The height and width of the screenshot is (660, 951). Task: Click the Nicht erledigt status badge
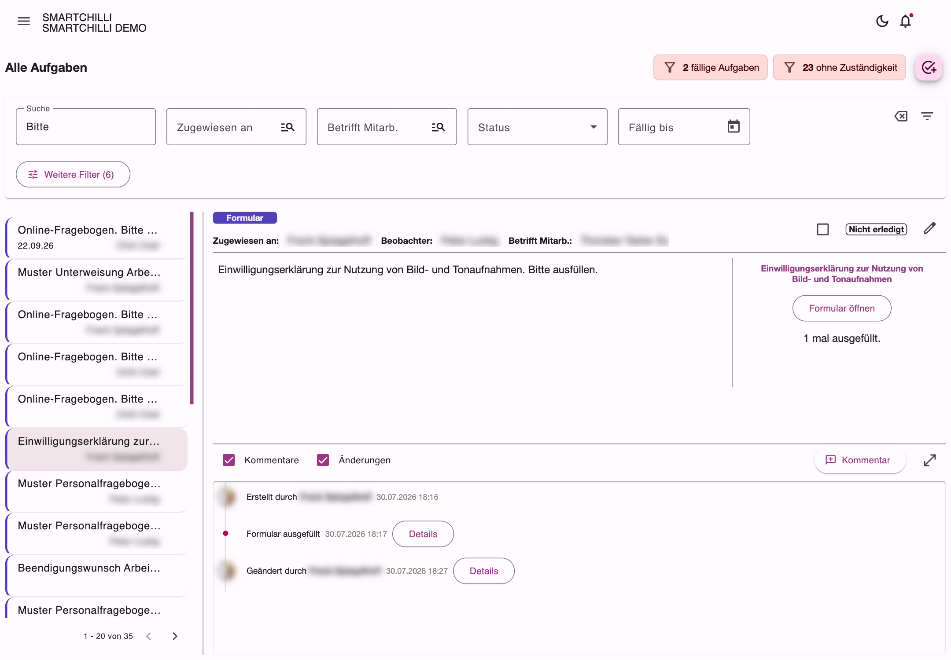pos(876,229)
